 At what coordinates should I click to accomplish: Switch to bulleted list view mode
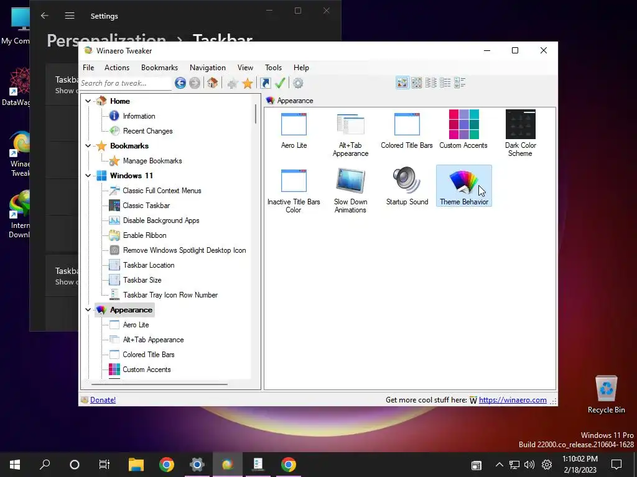pos(445,83)
